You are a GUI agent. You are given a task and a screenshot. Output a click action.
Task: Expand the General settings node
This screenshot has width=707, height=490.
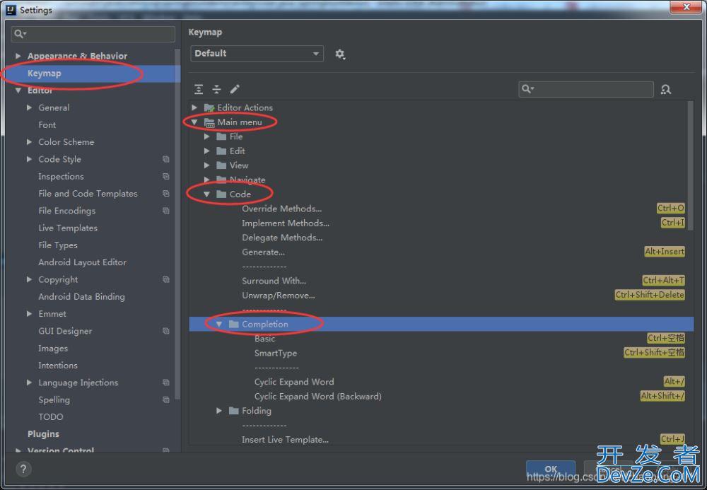pos(29,107)
